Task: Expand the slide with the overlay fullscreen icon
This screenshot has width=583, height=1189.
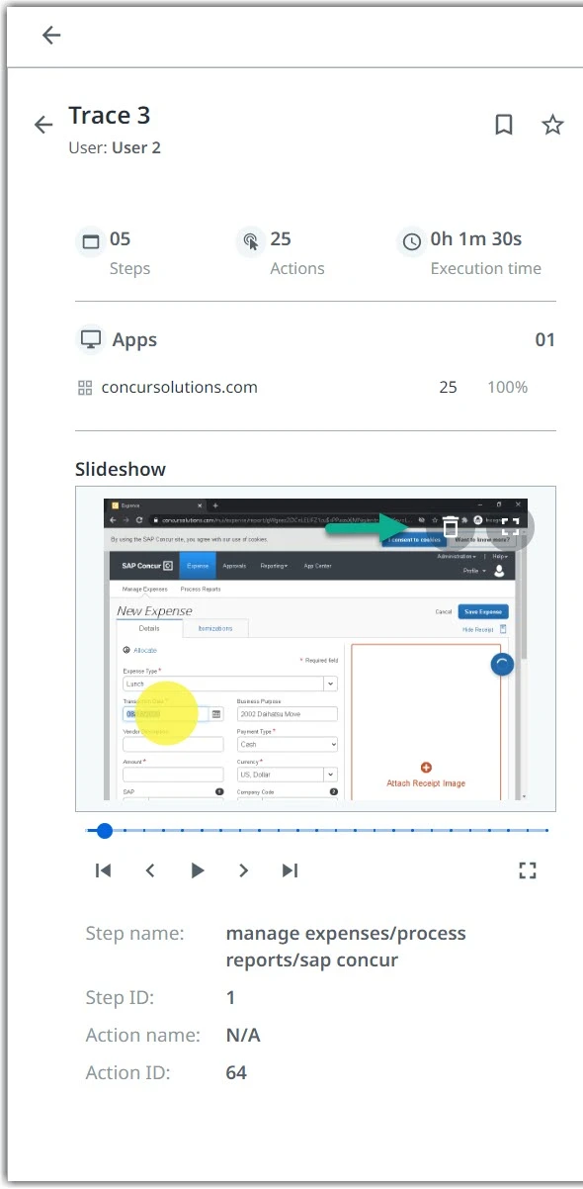Action: pos(510,526)
